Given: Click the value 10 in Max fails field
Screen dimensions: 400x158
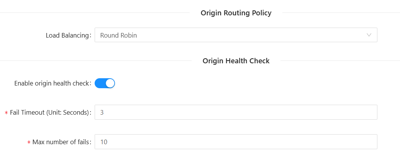Looking at the screenshot, I should click(103, 142).
